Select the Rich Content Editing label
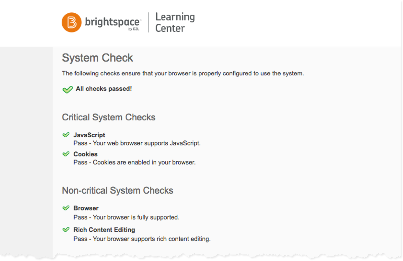Screen dimensions: 403x261 pyautogui.click(x=104, y=230)
